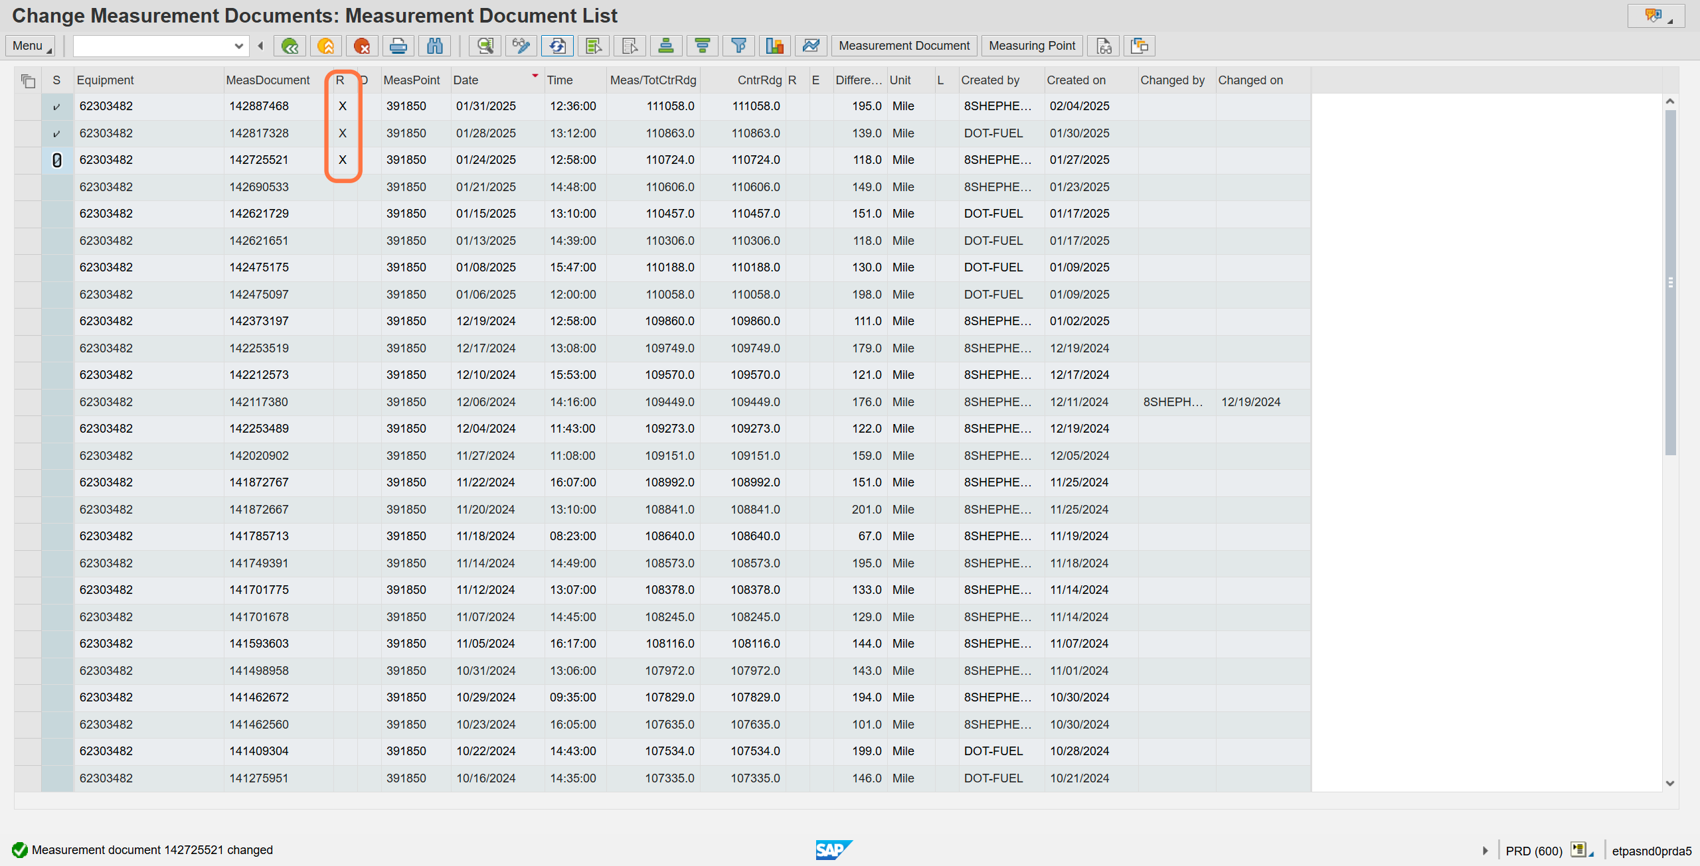Open the trend line graph icon

(811, 46)
